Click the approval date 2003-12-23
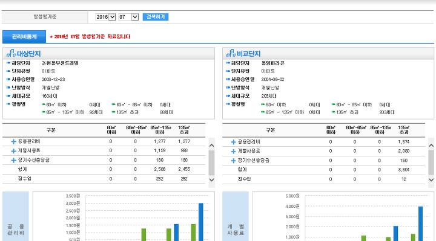The image size is (436, 241). tap(53, 79)
